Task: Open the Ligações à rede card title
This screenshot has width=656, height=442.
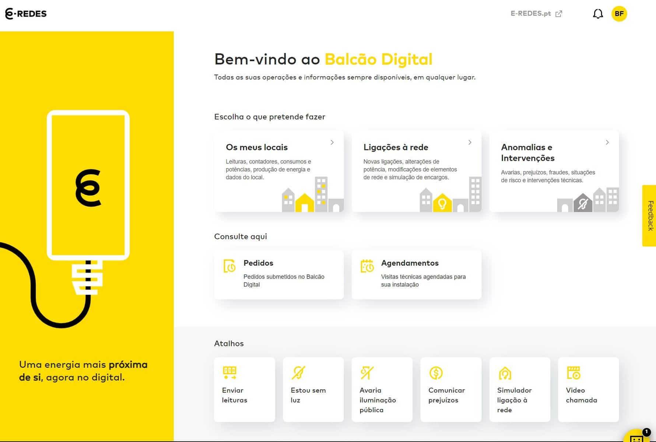Action: (x=396, y=147)
